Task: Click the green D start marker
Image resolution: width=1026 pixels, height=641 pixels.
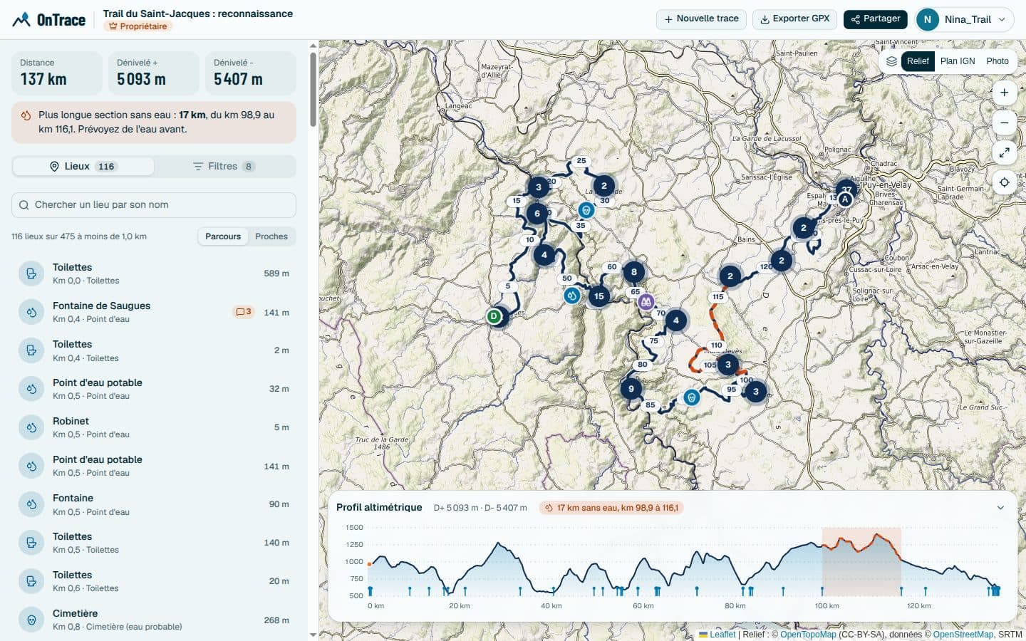Action: point(494,316)
